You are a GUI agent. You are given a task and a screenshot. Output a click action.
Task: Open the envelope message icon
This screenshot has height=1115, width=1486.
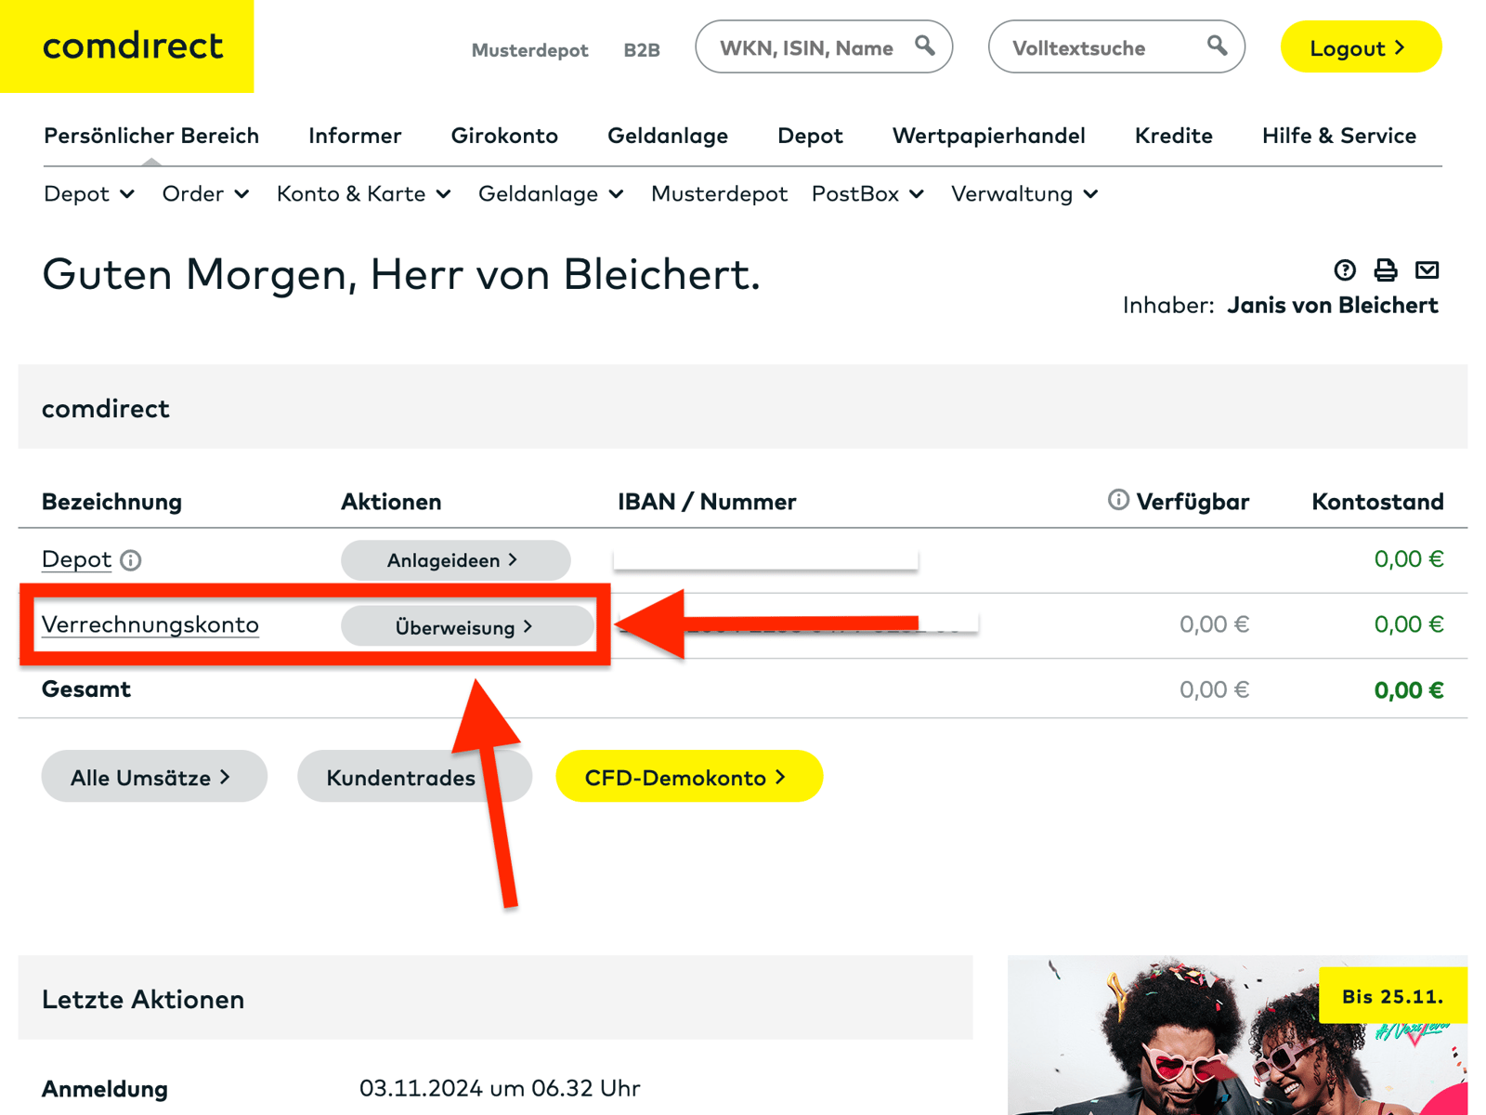coord(1428,270)
